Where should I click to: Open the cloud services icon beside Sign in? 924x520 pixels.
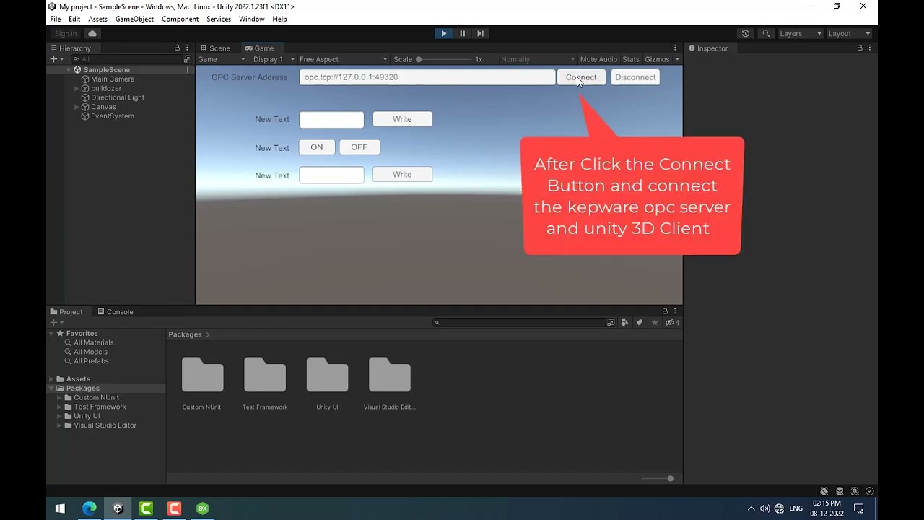point(92,33)
